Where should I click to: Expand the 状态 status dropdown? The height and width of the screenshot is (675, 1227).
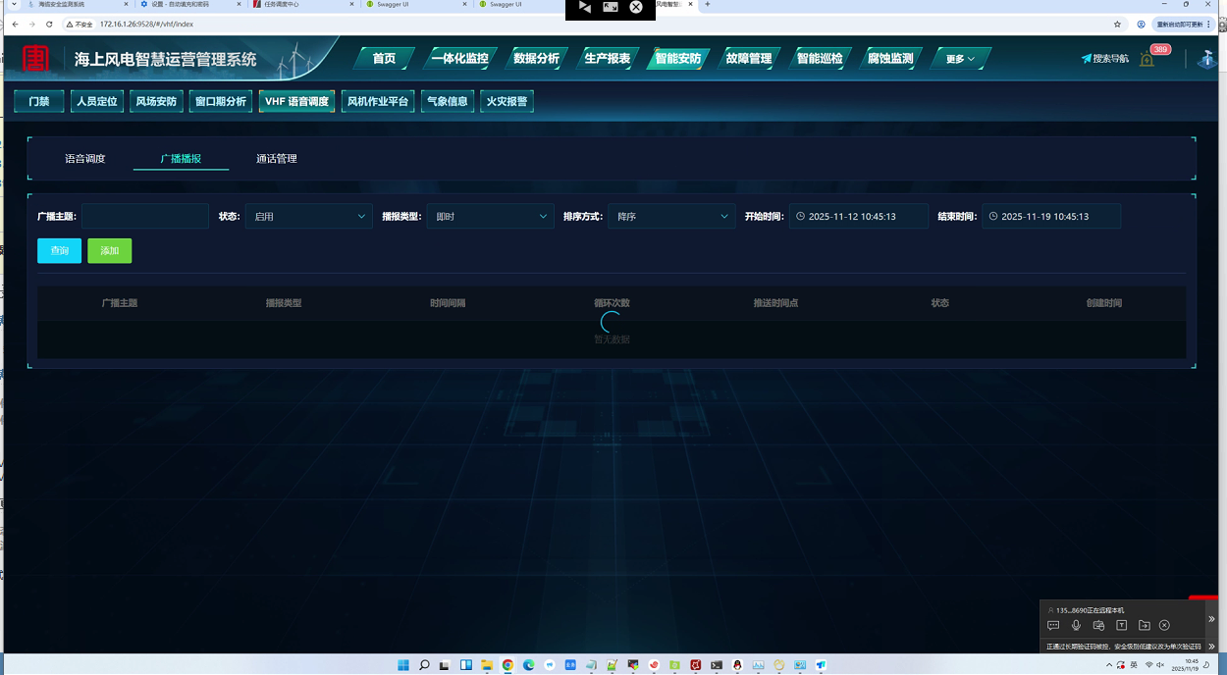[x=308, y=217]
